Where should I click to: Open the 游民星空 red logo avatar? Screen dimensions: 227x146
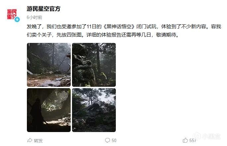click(x=12, y=14)
